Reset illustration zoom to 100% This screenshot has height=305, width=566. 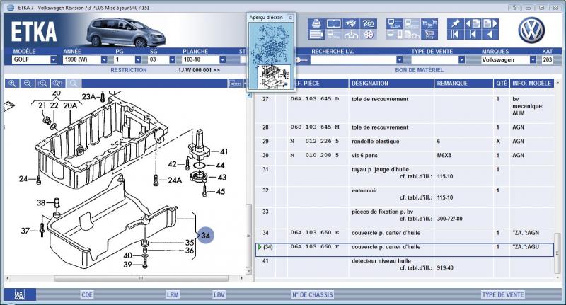pyautogui.click(x=58, y=84)
